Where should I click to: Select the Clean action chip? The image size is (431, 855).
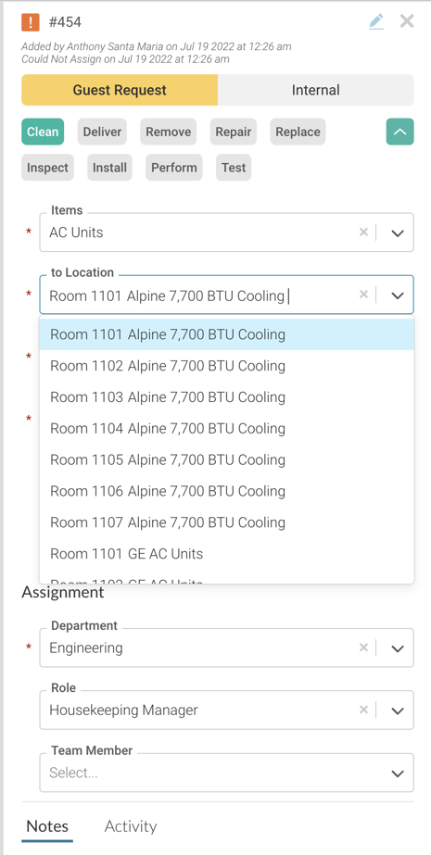point(43,132)
